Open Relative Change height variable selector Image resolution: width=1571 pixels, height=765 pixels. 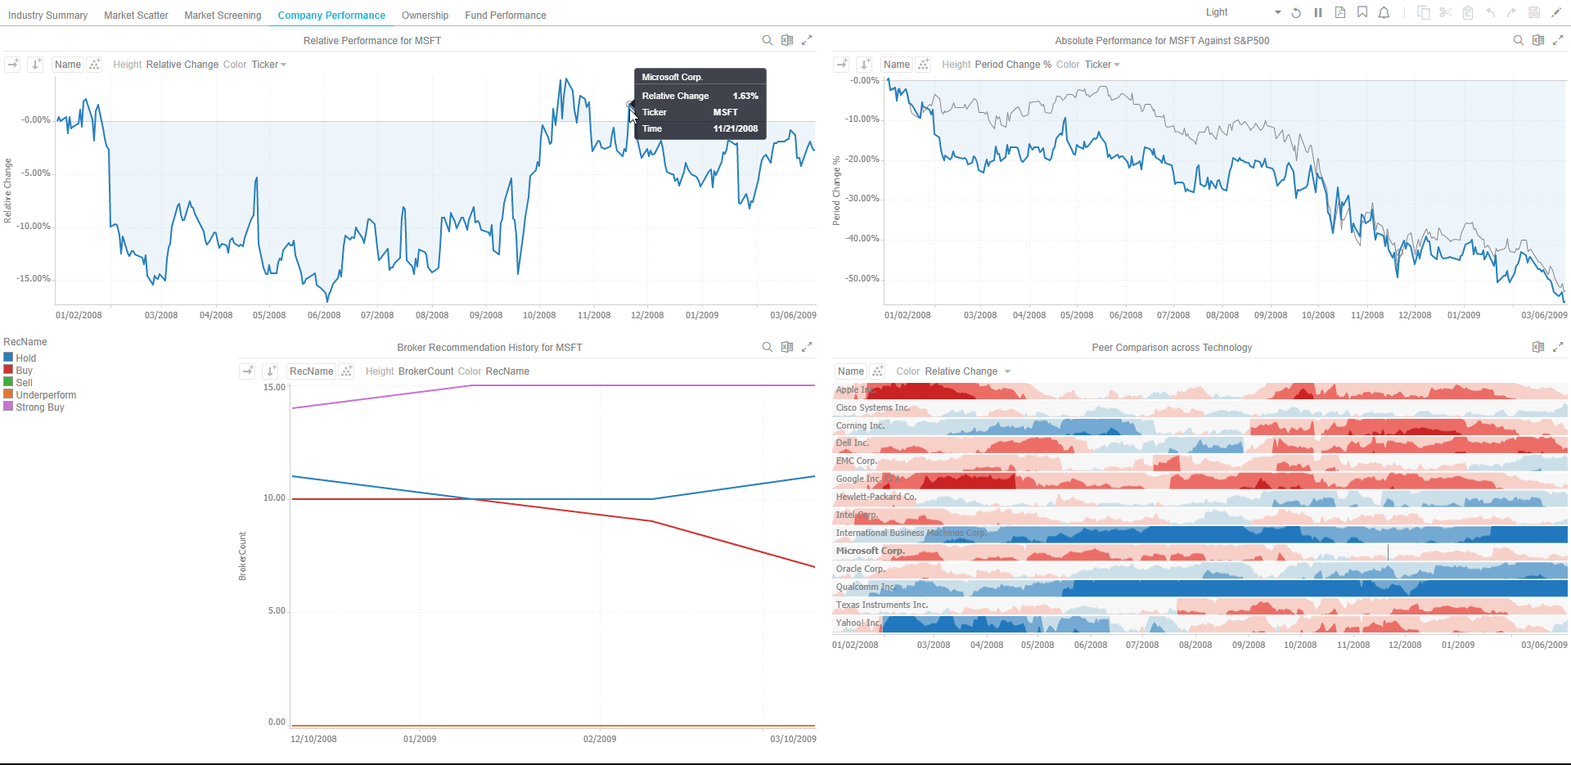pyautogui.click(x=182, y=65)
